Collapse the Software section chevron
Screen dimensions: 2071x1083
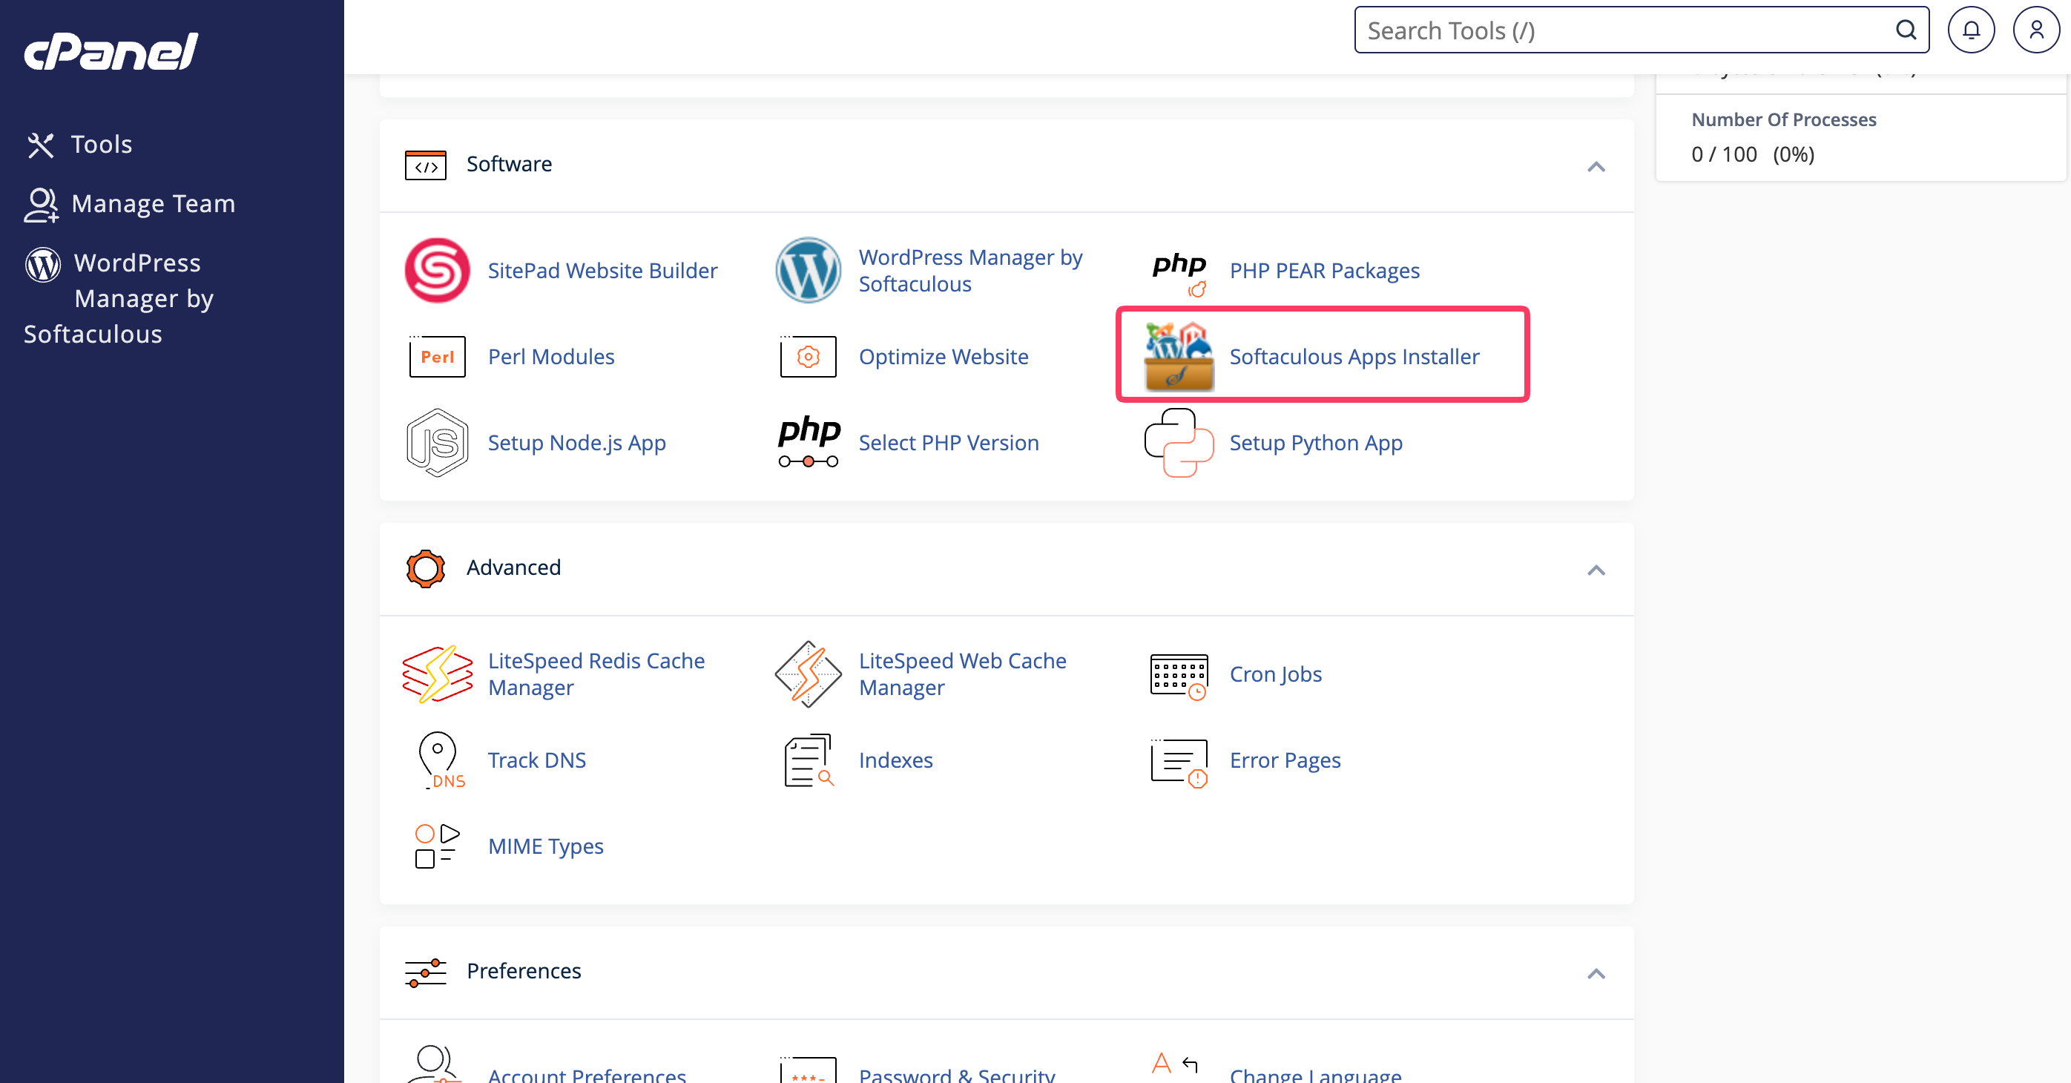[1596, 166]
